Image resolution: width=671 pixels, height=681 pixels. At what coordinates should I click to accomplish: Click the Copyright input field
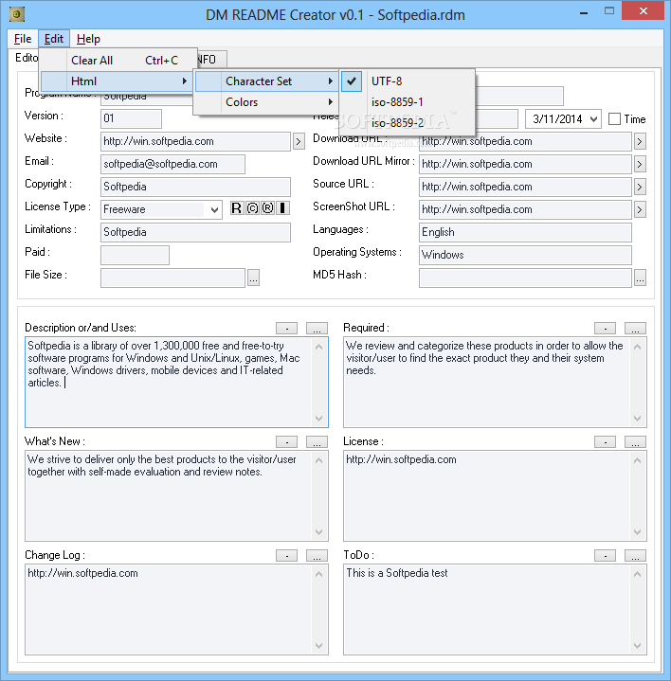pyautogui.click(x=195, y=187)
